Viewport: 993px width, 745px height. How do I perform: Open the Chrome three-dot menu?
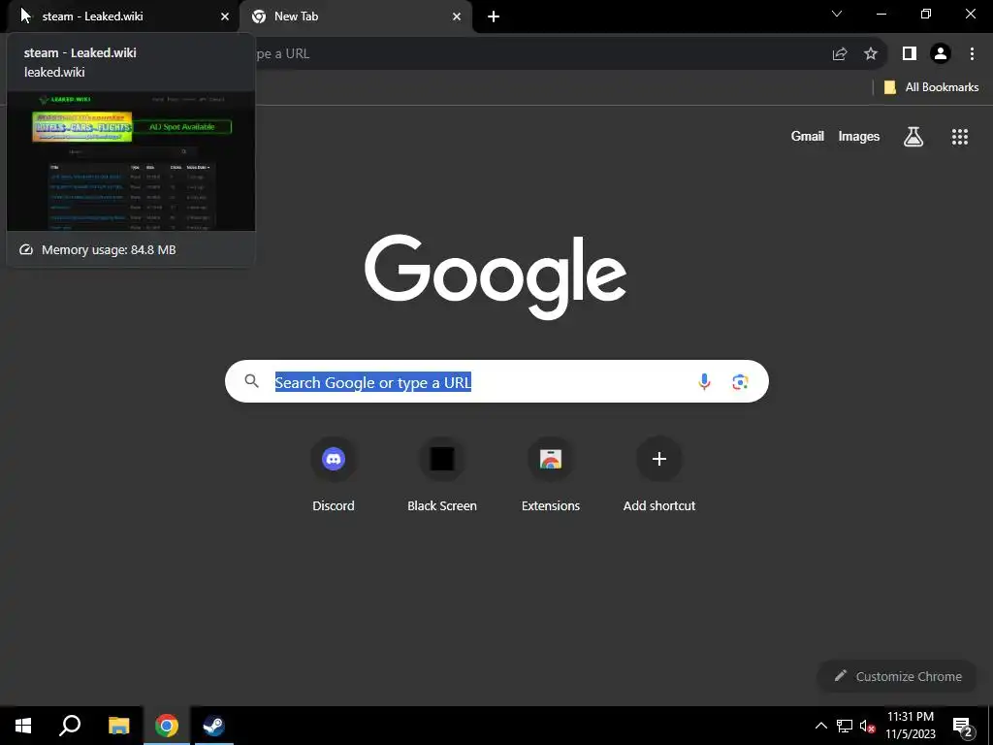tap(972, 54)
